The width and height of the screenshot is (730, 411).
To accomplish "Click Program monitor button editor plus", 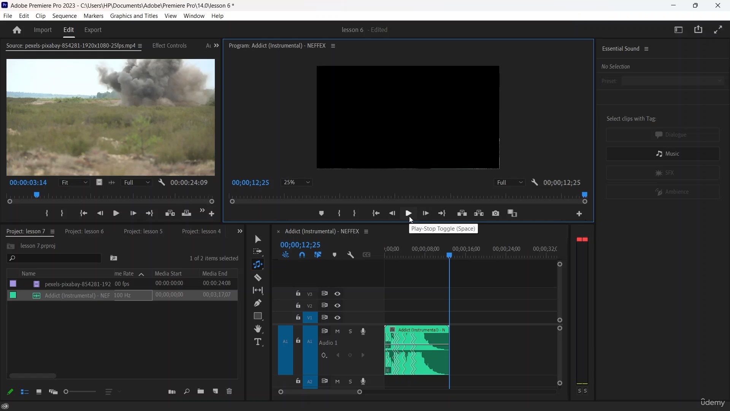I will pyautogui.click(x=579, y=214).
